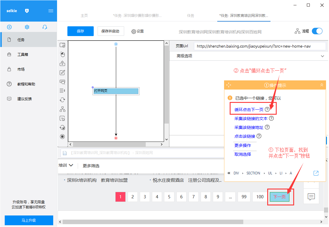Switch to the 主页 tab
The height and width of the screenshot is (227, 329).
[84, 16]
